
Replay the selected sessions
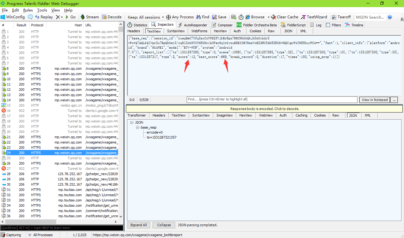tap(44, 17)
